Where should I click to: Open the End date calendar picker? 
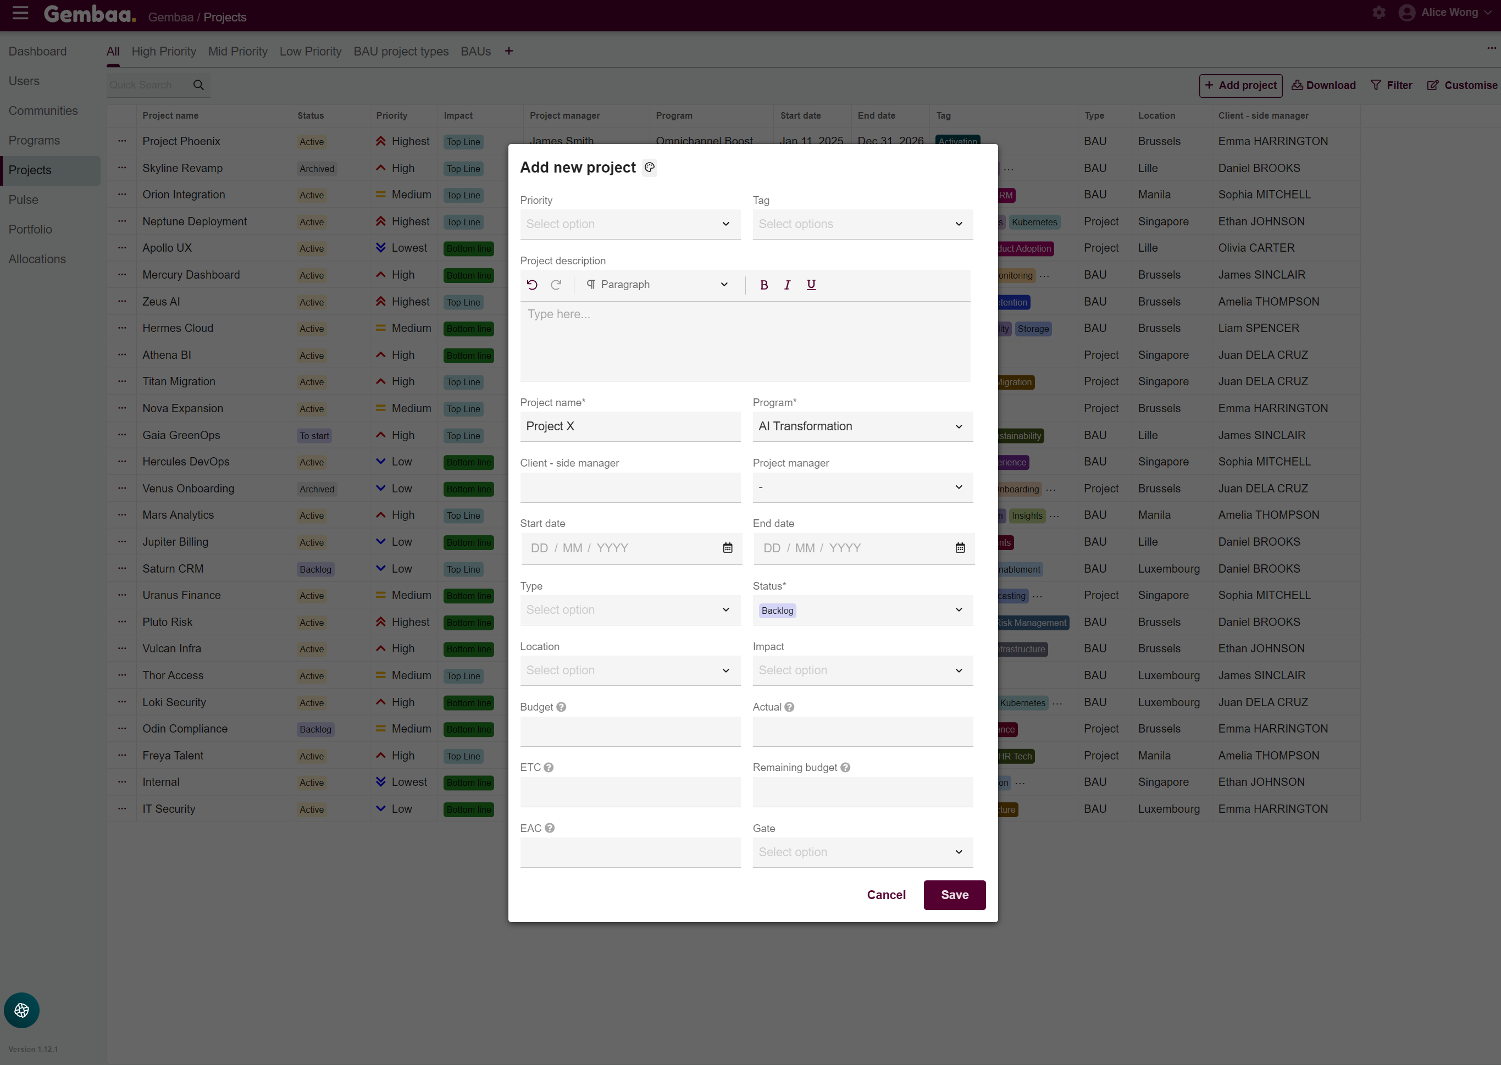[x=960, y=547]
